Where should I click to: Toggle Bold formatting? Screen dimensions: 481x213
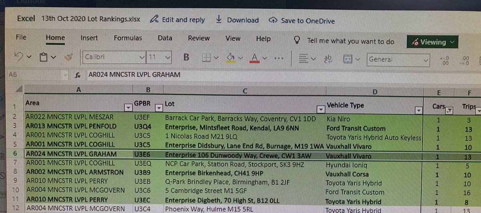pyautogui.click(x=186, y=58)
